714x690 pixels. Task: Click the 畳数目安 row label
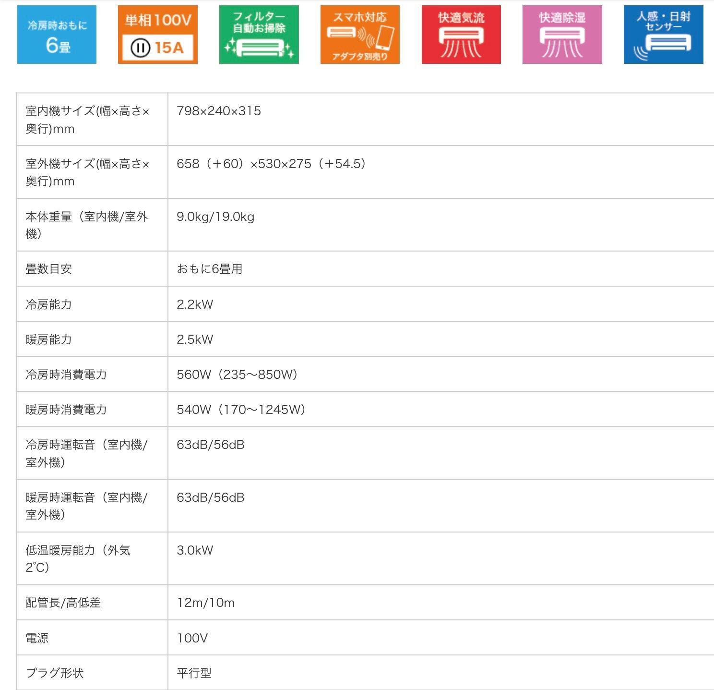click(x=49, y=269)
